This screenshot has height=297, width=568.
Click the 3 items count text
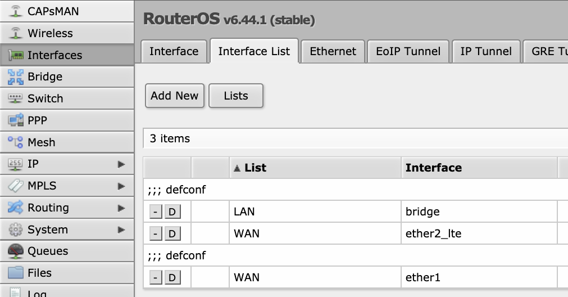(x=170, y=138)
